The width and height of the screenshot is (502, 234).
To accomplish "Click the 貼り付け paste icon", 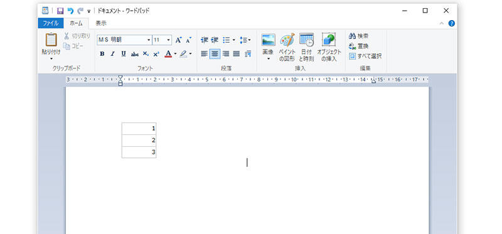I will point(51,40).
